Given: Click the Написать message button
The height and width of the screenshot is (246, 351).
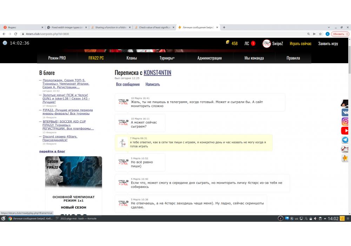Looking at the screenshot, I should coord(153,84).
